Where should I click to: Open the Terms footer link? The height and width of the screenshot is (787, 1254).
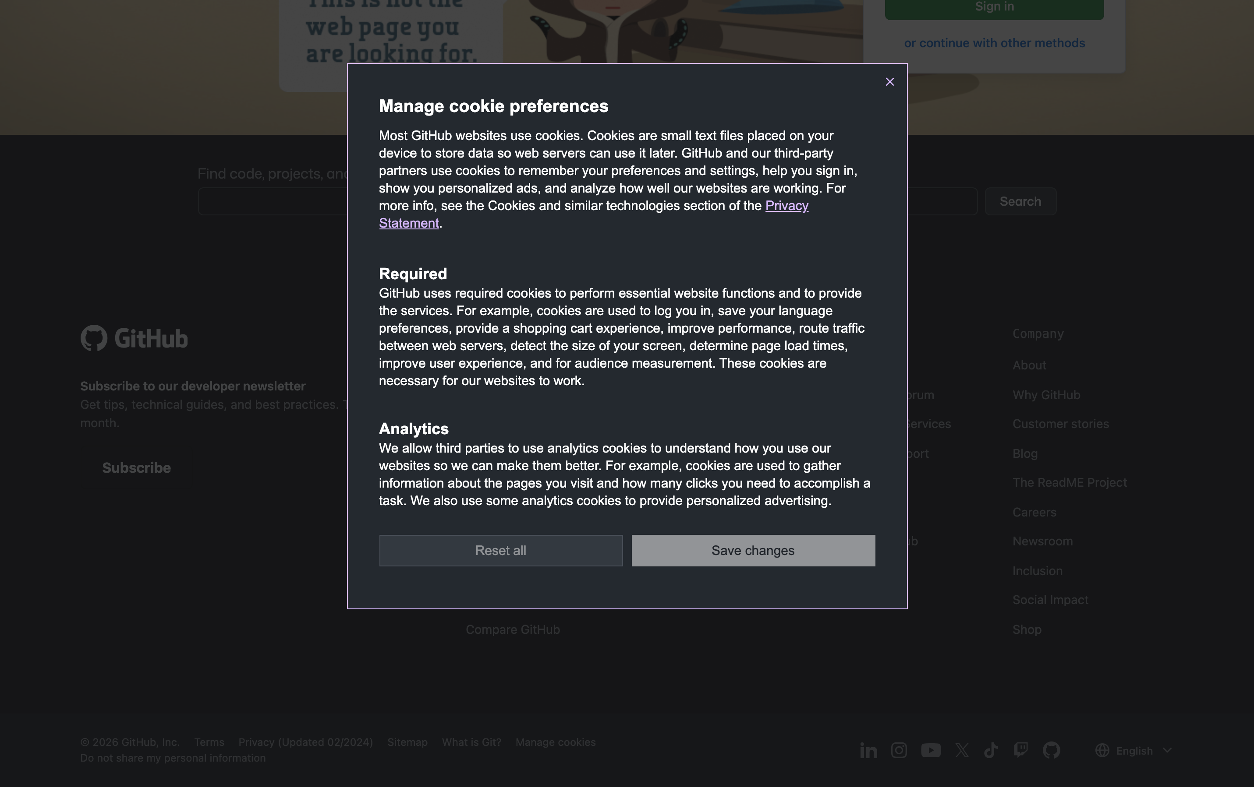(x=209, y=742)
